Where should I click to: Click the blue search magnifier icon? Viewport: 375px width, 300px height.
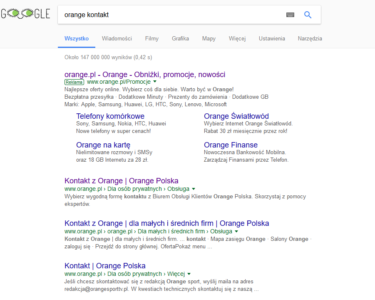pos(308,15)
